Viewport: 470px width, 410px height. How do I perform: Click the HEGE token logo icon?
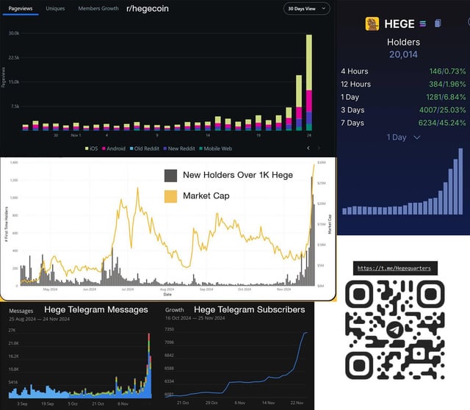pyautogui.click(x=372, y=24)
